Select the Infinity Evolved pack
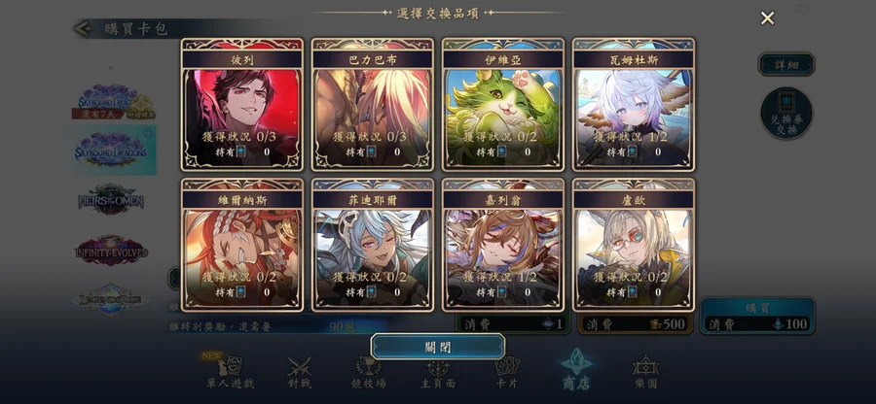The width and height of the screenshot is (876, 404). click(111, 251)
